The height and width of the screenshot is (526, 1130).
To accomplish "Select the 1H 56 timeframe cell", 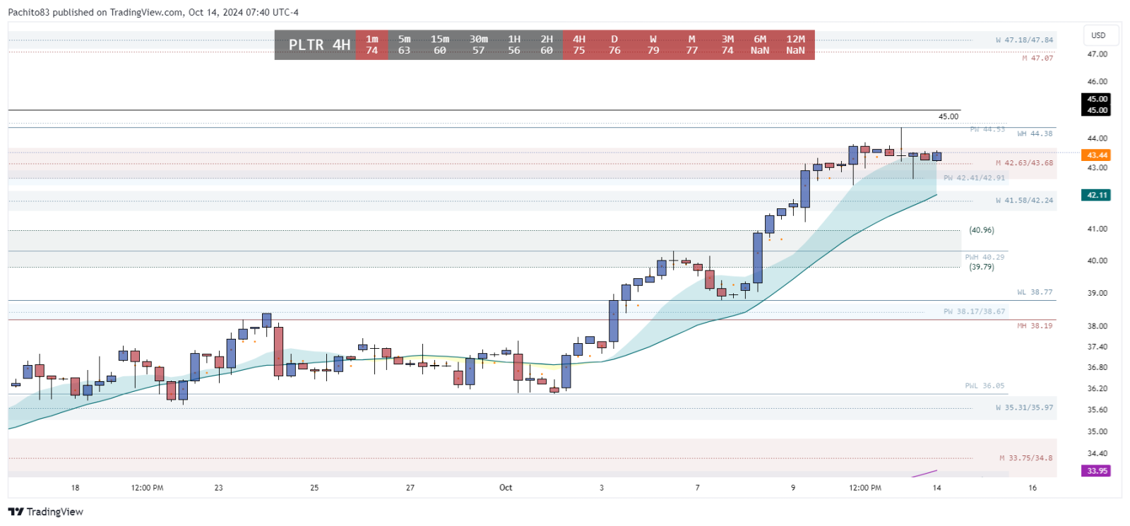I will 514,44.
